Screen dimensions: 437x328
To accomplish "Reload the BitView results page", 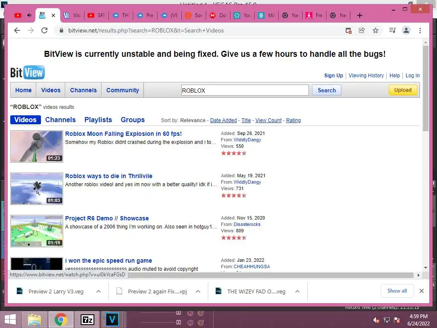I will point(44,30).
